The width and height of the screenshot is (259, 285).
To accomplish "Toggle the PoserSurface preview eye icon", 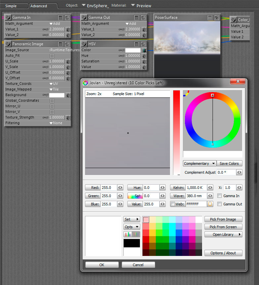I will tap(217, 18).
